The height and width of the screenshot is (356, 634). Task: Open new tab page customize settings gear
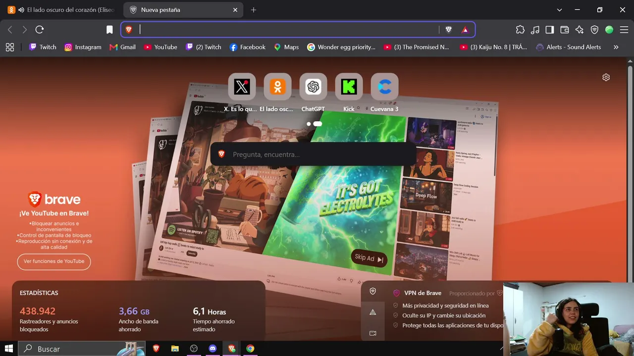pyautogui.click(x=606, y=77)
